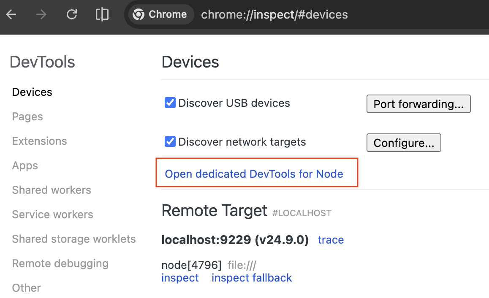Inspect the node[4796] target
The height and width of the screenshot is (298, 489).
(180, 278)
